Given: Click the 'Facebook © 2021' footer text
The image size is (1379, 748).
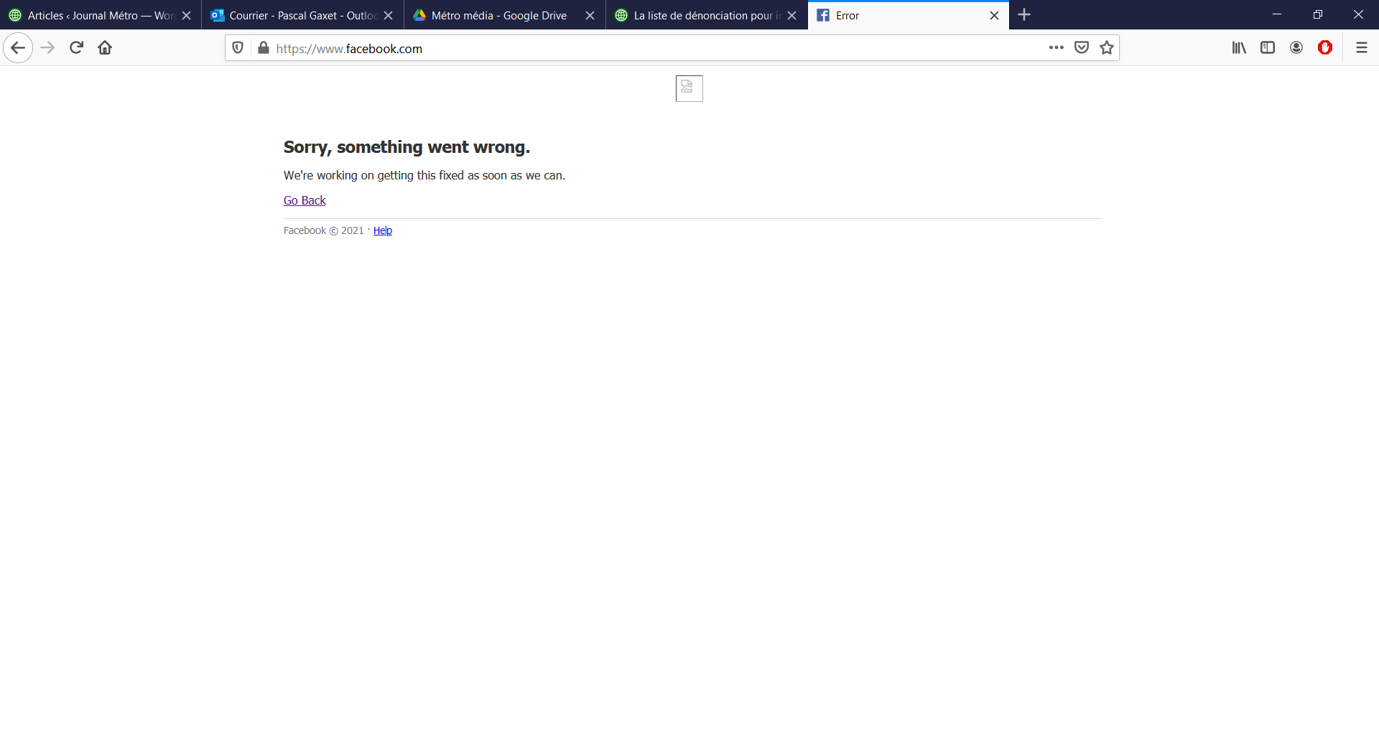Looking at the screenshot, I should tap(324, 230).
